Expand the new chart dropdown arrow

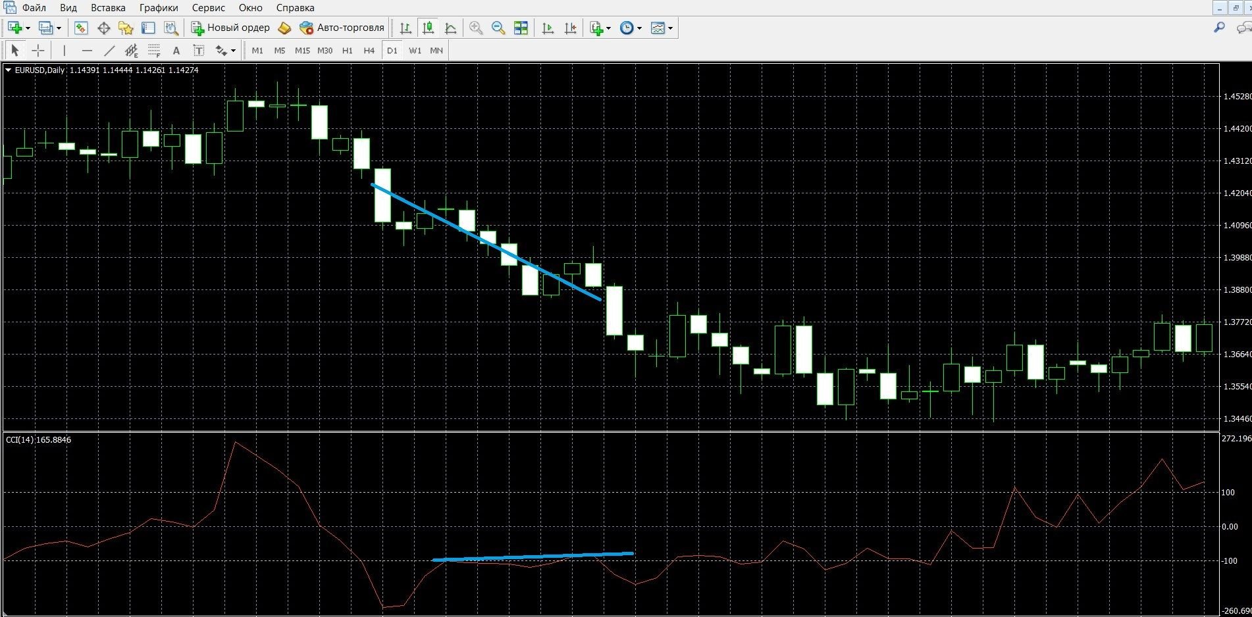click(x=28, y=28)
